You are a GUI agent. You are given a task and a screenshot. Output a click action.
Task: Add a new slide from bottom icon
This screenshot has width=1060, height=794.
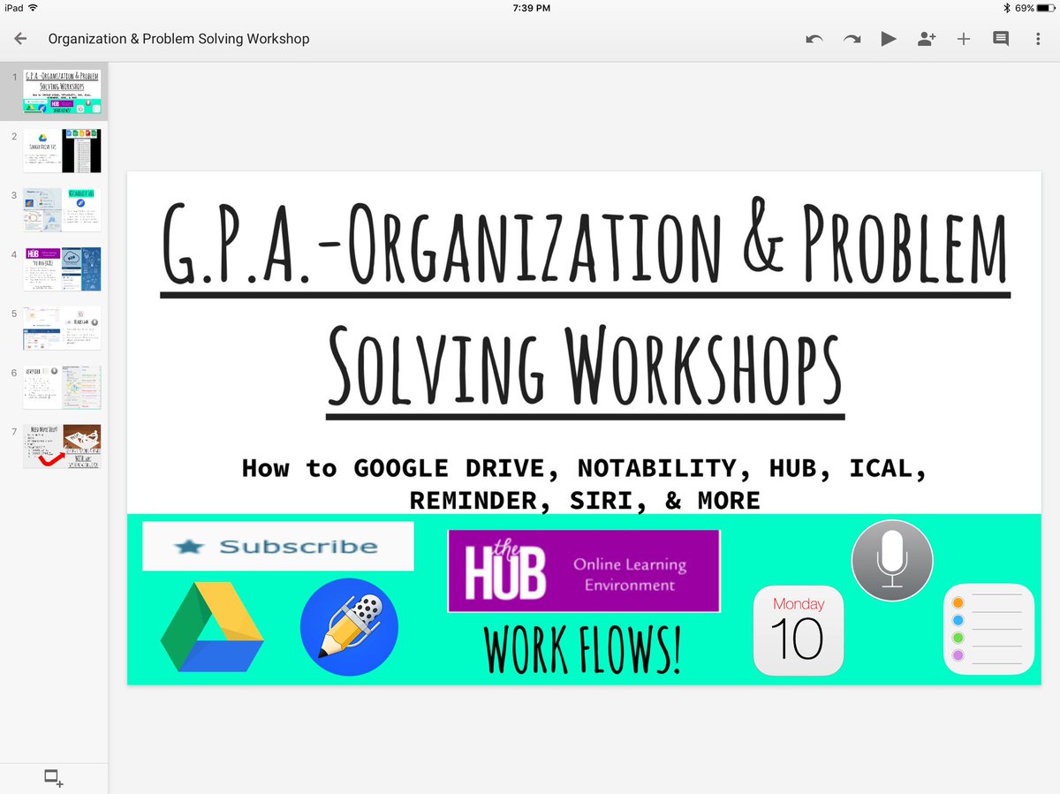(54, 778)
